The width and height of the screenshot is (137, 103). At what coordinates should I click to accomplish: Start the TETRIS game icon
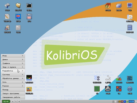[x=119, y=79]
